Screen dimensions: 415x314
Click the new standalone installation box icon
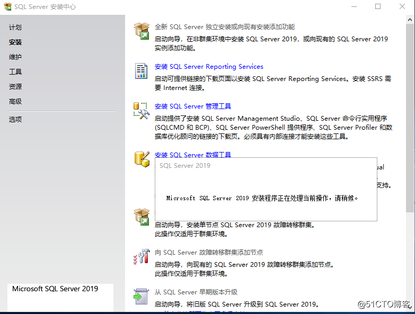pyautogui.click(x=142, y=31)
